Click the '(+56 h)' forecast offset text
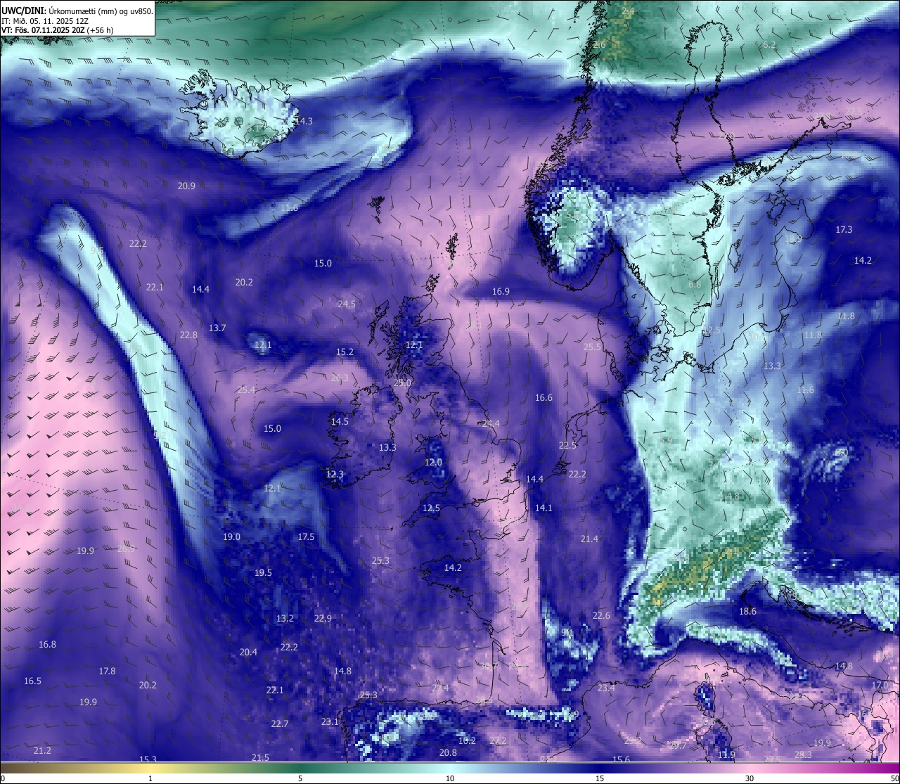 pyautogui.click(x=101, y=31)
